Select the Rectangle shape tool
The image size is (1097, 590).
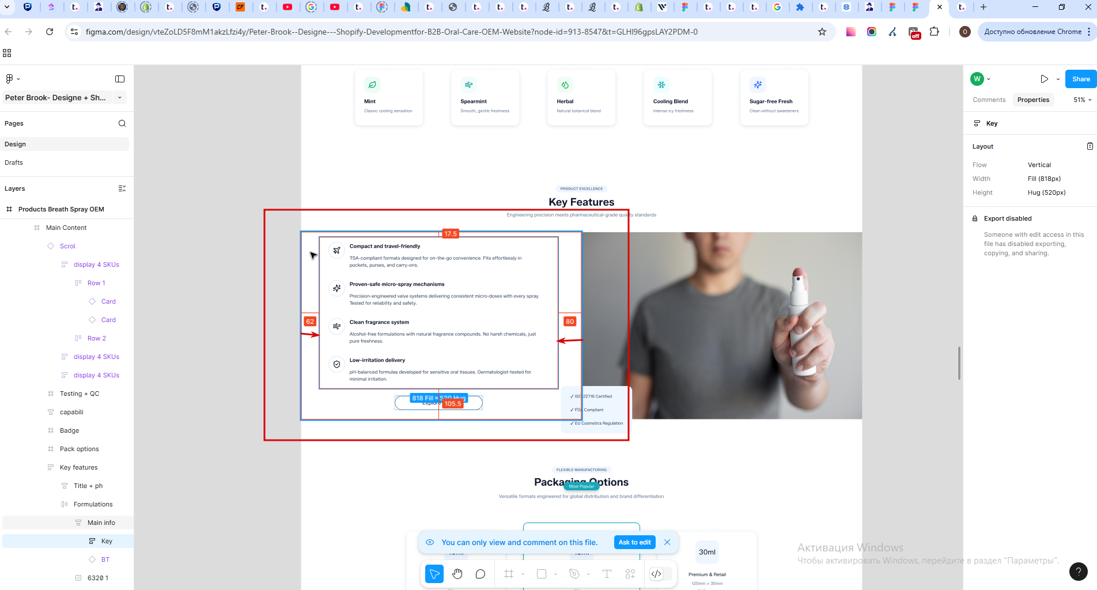click(542, 574)
